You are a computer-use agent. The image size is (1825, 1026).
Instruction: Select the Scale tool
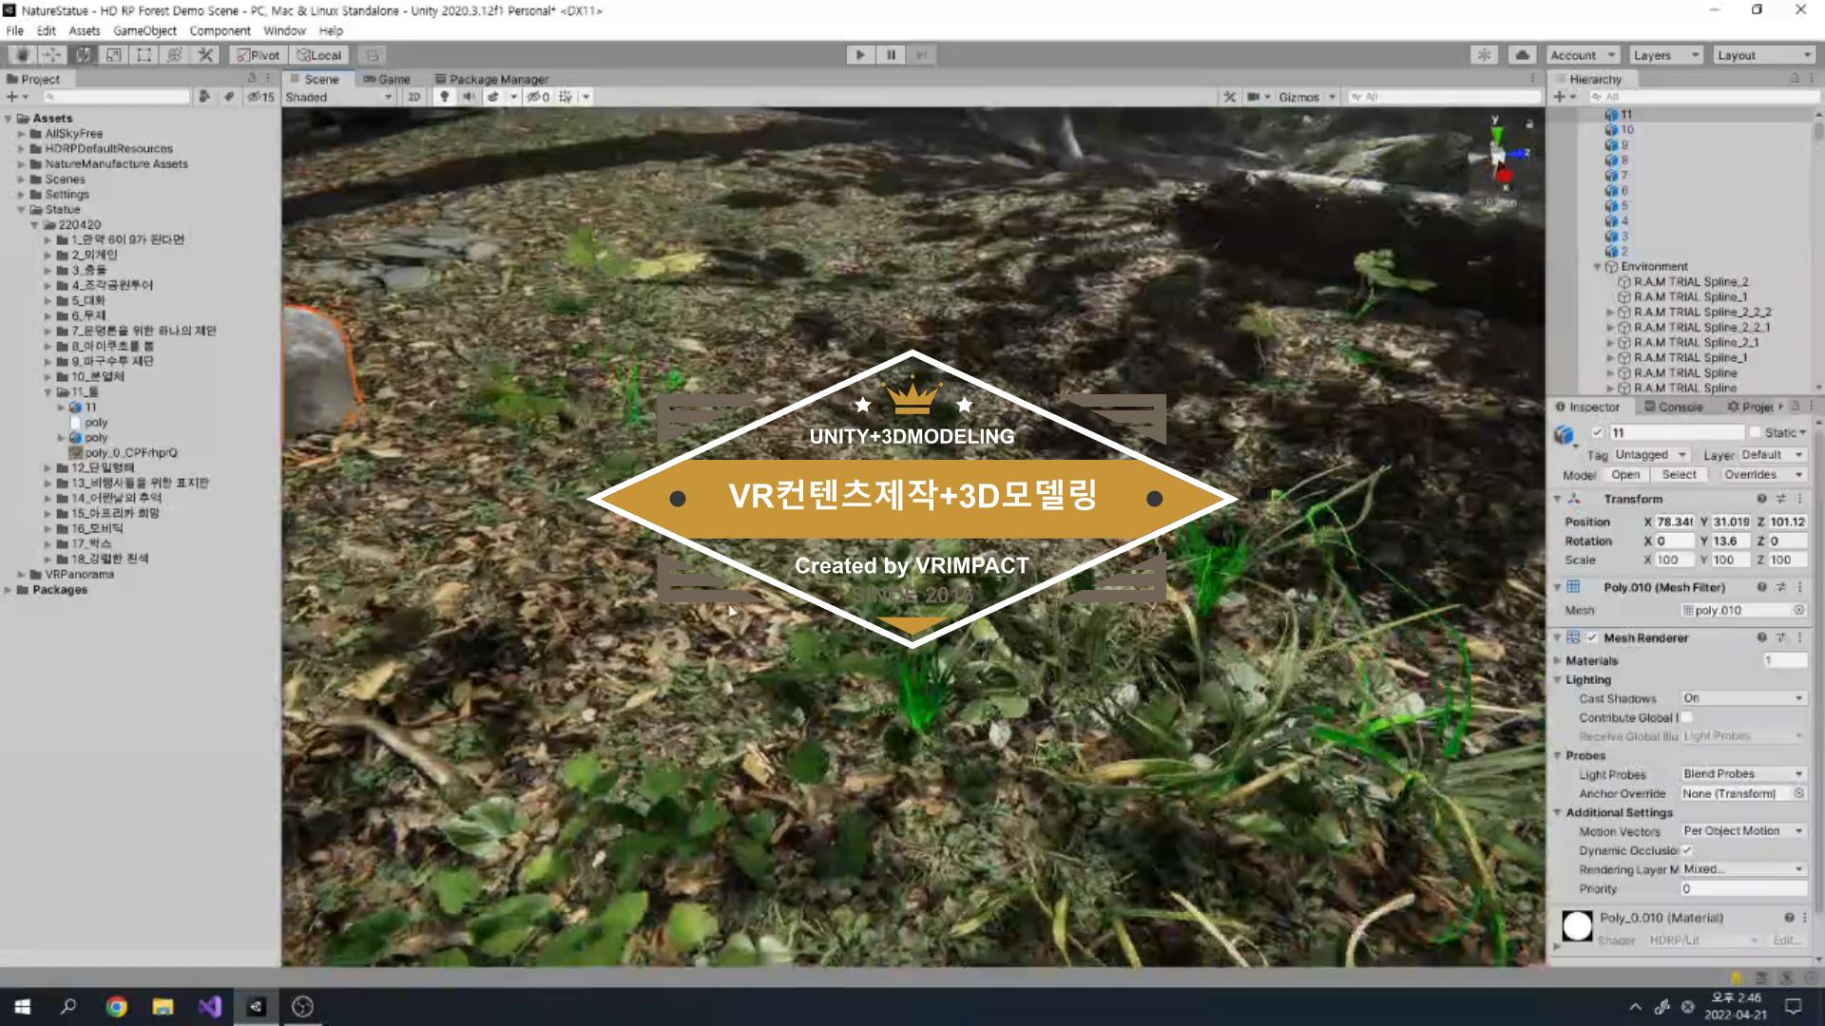coord(113,55)
